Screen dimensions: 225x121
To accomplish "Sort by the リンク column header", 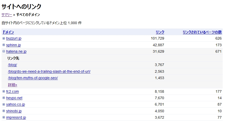I will (160, 32).
